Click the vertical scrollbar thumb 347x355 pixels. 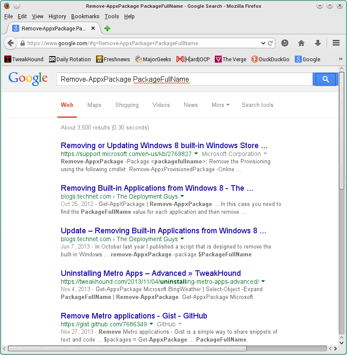click(341, 130)
